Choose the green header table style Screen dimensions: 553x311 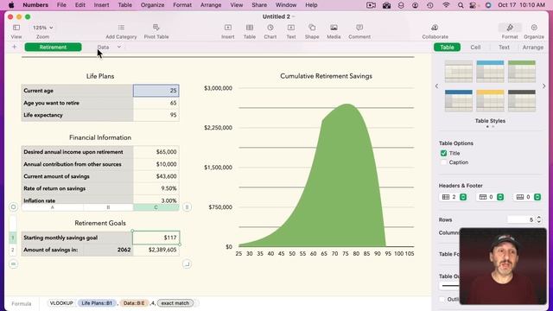point(522,71)
